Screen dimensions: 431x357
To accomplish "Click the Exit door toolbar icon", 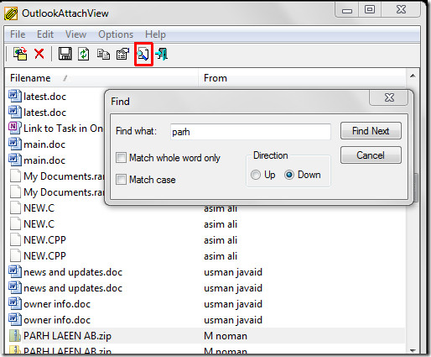I will tap(162, 54).
